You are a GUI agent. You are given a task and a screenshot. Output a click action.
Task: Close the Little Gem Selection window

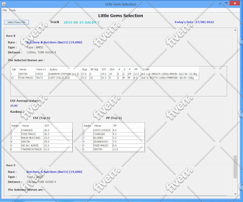235,3
